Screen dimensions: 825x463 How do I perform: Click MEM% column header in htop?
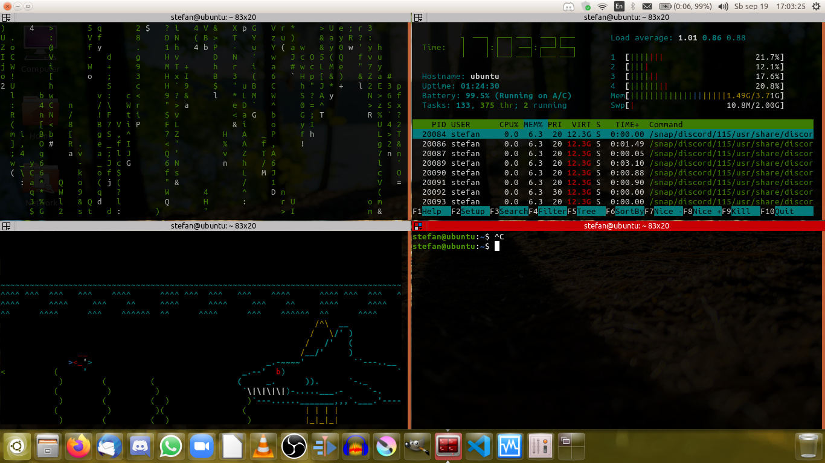tap(533, 125)
